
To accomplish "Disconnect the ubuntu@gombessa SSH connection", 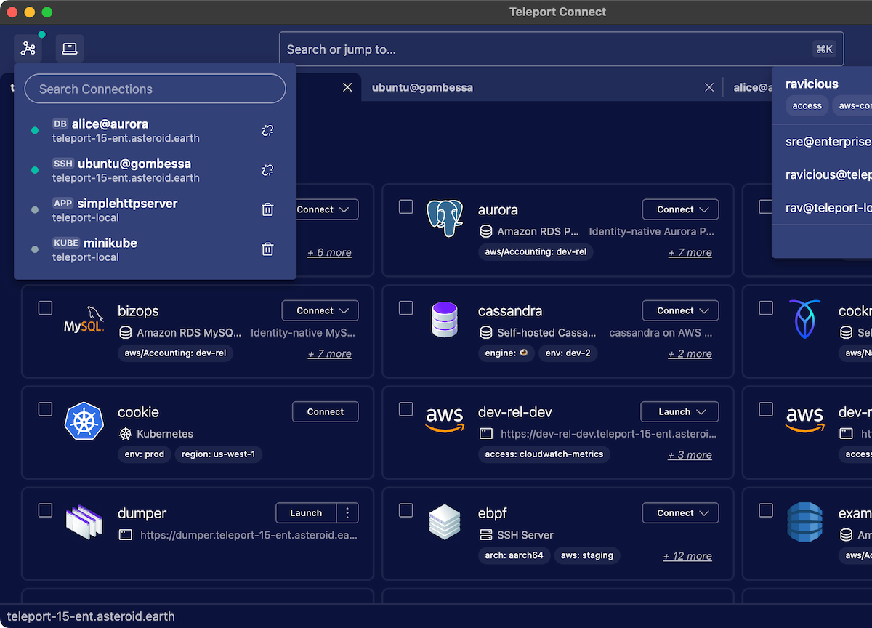I will (267, 170).
